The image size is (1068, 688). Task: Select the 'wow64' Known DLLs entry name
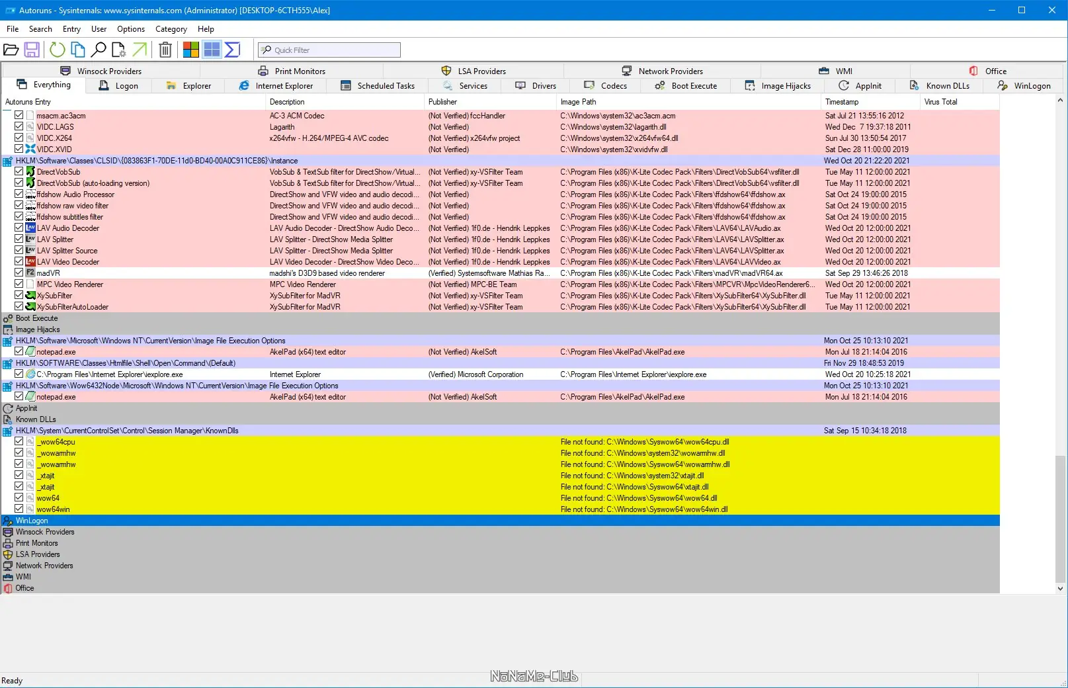[48, 498]
